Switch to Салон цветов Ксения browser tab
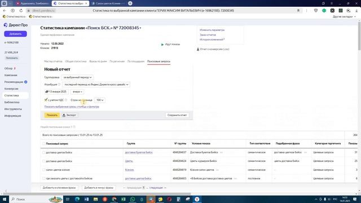The image size is (361, 203). click(108, 3)
